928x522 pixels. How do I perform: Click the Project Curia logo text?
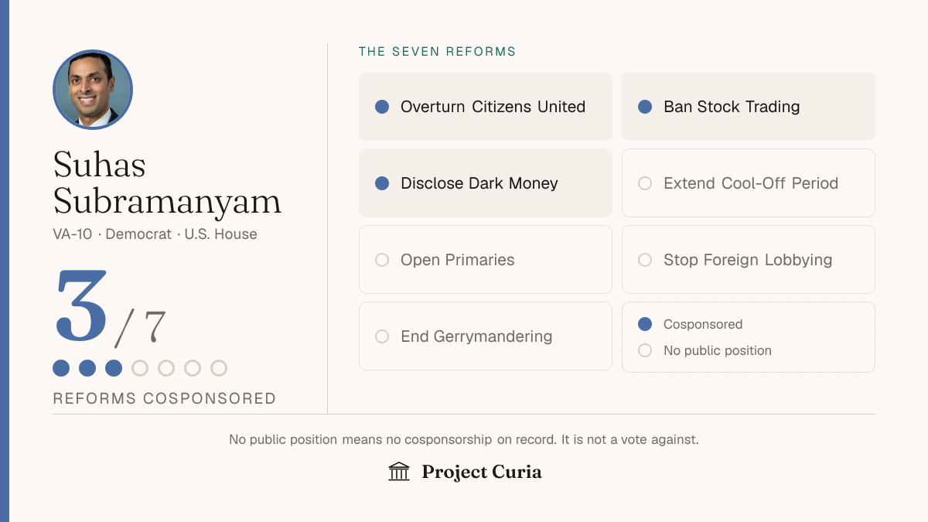[x=482, y=472]
